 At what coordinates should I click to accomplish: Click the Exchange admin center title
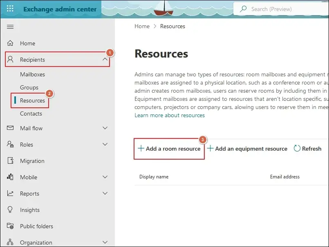[60, 9]
